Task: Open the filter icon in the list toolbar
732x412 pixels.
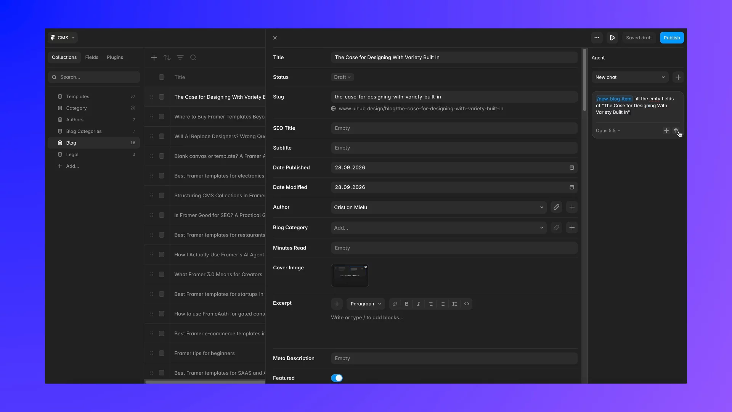Action: [x=180, y=58]
